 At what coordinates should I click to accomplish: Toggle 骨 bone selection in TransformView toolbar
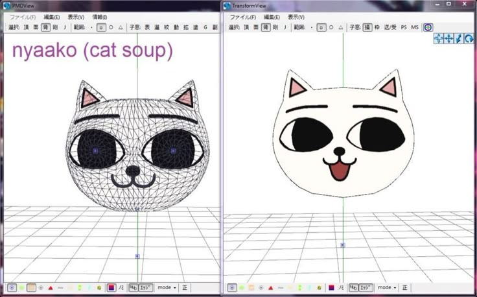[266, 27]
